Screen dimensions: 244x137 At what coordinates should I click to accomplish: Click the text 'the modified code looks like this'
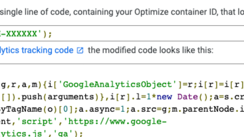click(x=150, y=50)
